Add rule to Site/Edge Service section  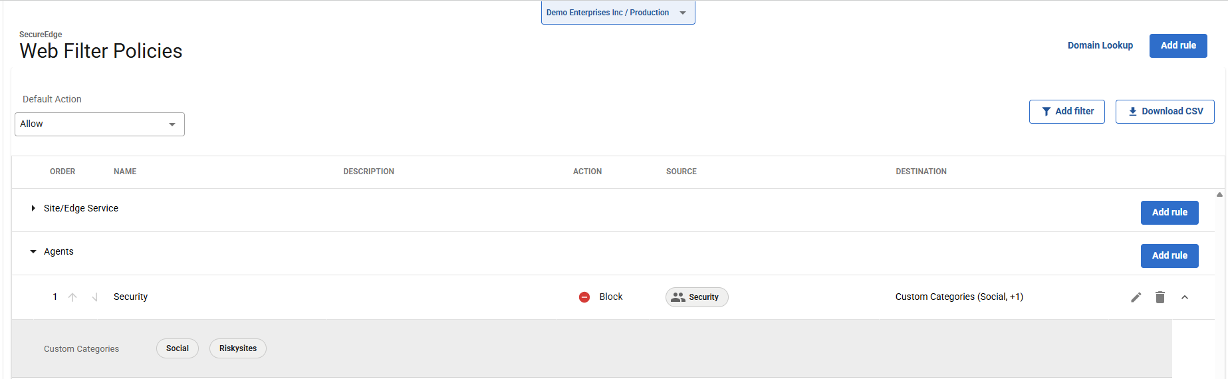pyautogui.click(x=1169, y=212)
